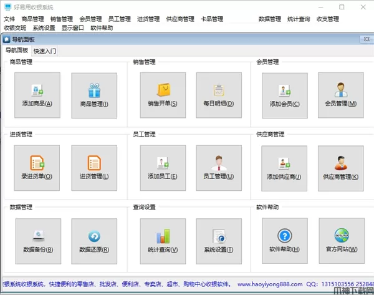
Task: Maximize the 好易用收银系统 window
Action: click(x=342, y=7)
